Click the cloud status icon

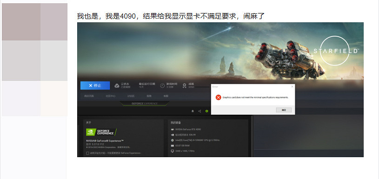click(117, 86)
